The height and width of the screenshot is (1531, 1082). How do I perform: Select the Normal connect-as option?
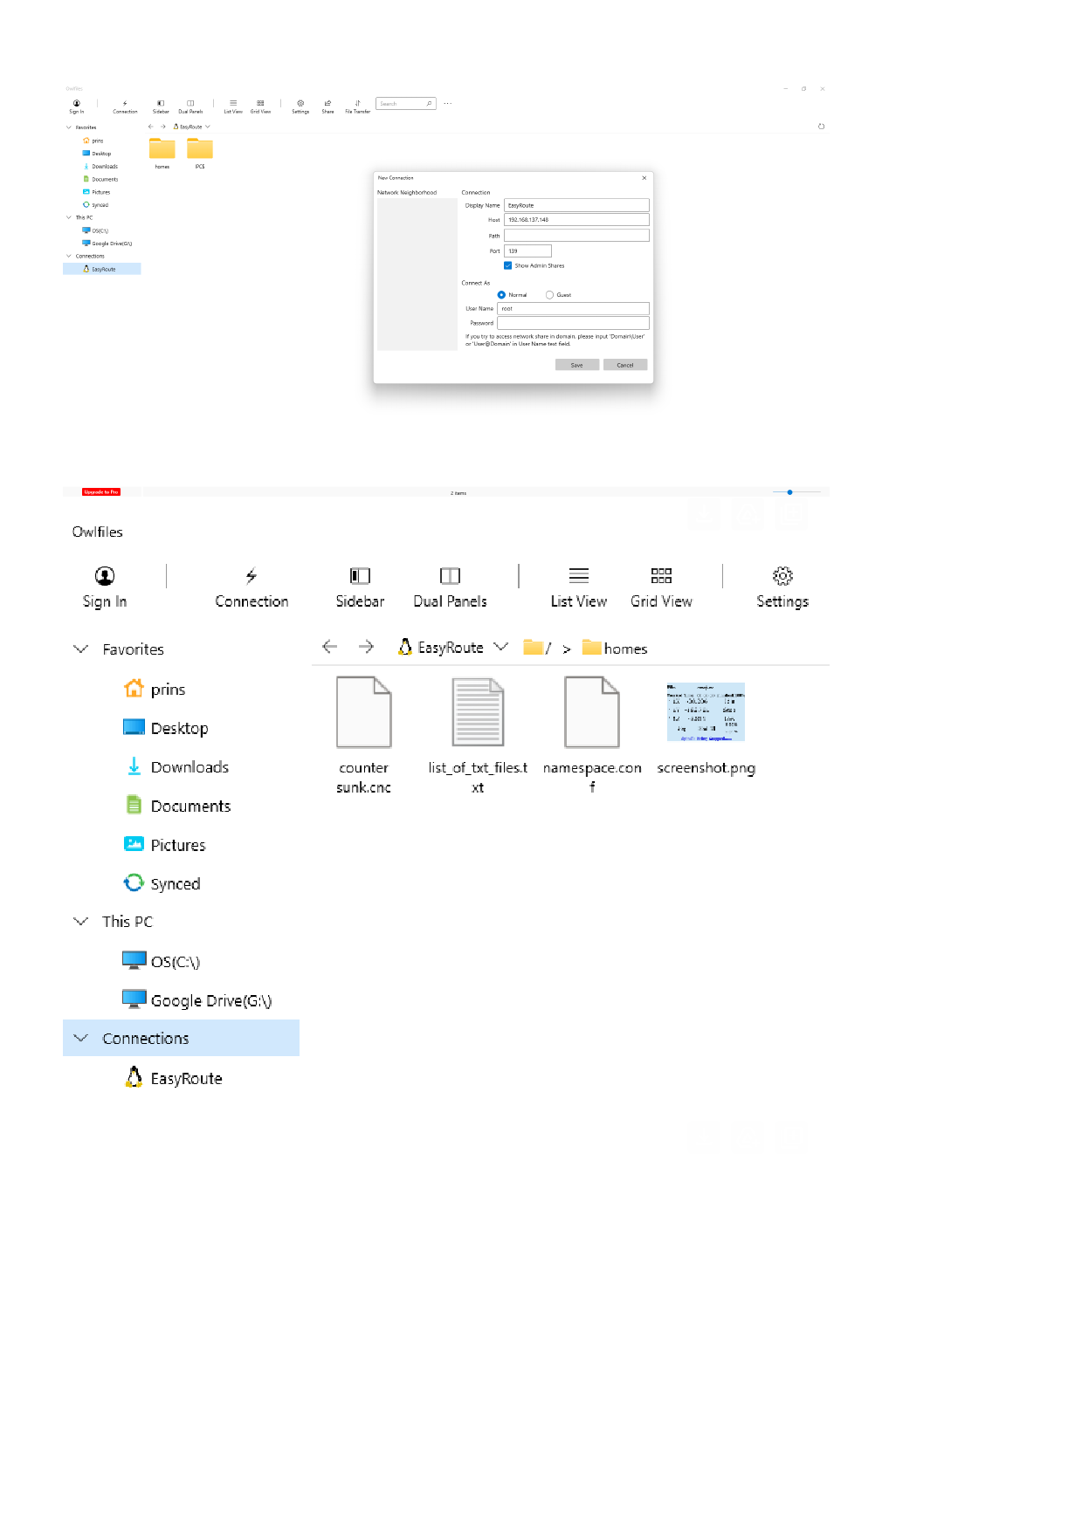[501, 295]
